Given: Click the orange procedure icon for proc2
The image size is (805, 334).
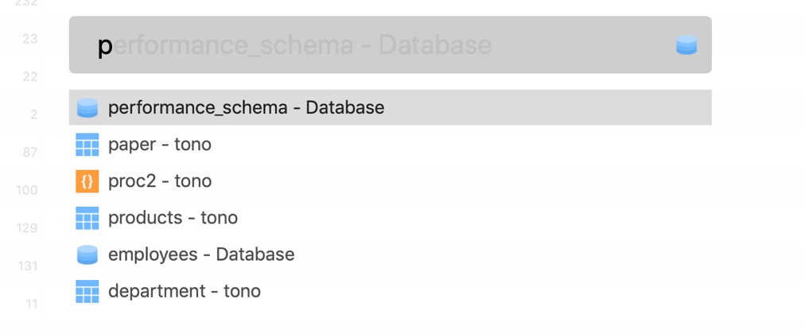Looking at the screenshot, I should tap(87, 181).
